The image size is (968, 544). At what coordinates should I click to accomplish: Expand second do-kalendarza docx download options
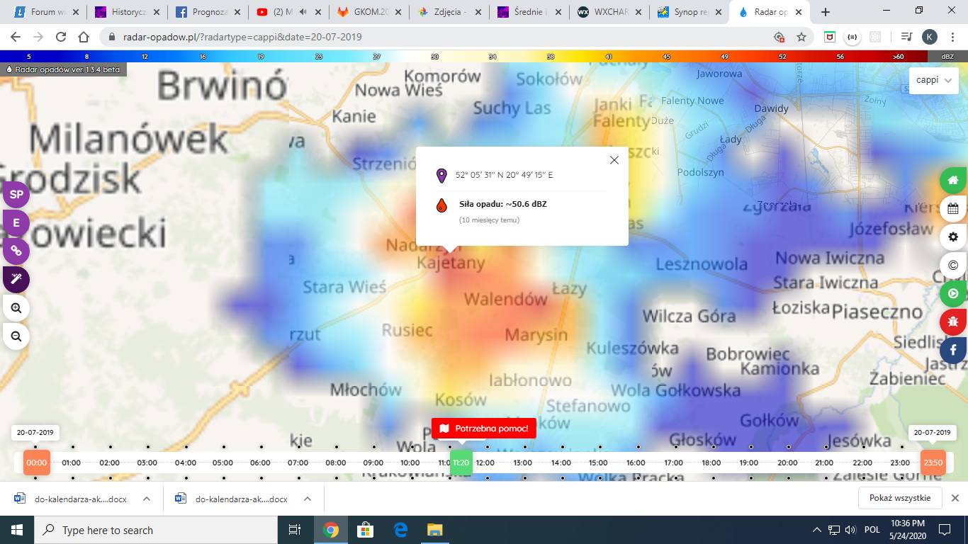tap(308, 499)
